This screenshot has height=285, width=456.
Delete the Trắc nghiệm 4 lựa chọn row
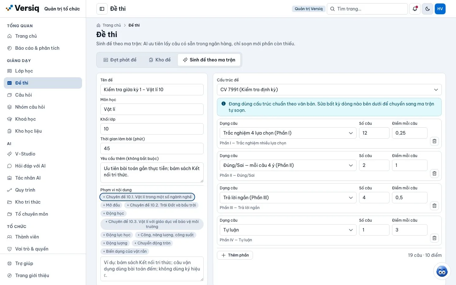pyautogui.click(x=434, y=141)
